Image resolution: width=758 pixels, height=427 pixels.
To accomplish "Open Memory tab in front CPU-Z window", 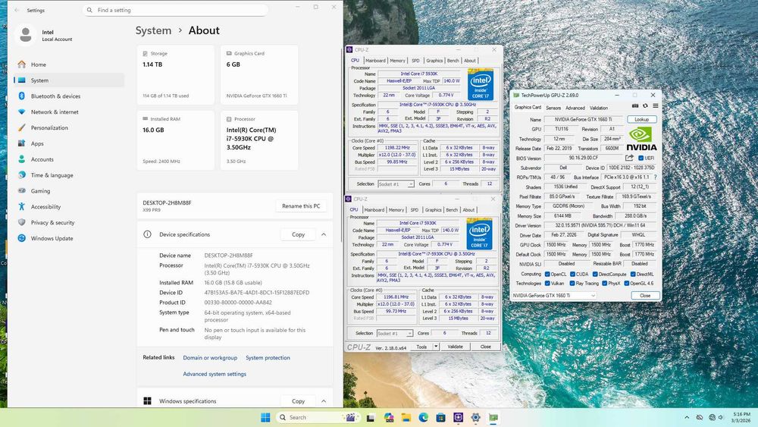I will [x=396, y=210].
